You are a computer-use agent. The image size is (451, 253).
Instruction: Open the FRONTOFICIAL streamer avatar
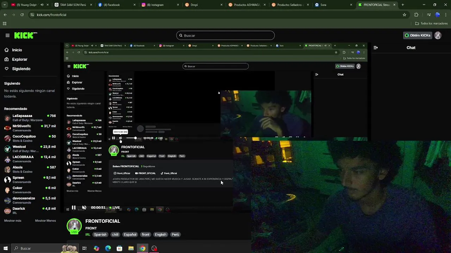point(74,226)
